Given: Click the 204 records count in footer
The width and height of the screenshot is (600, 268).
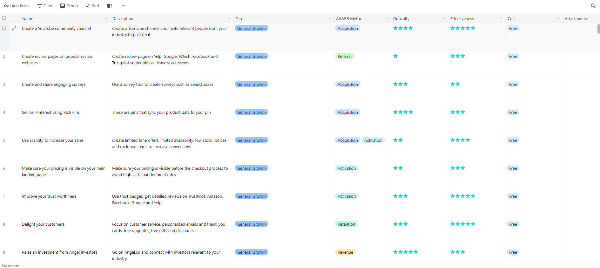Looking at the screenshot, I should (10, 266).
